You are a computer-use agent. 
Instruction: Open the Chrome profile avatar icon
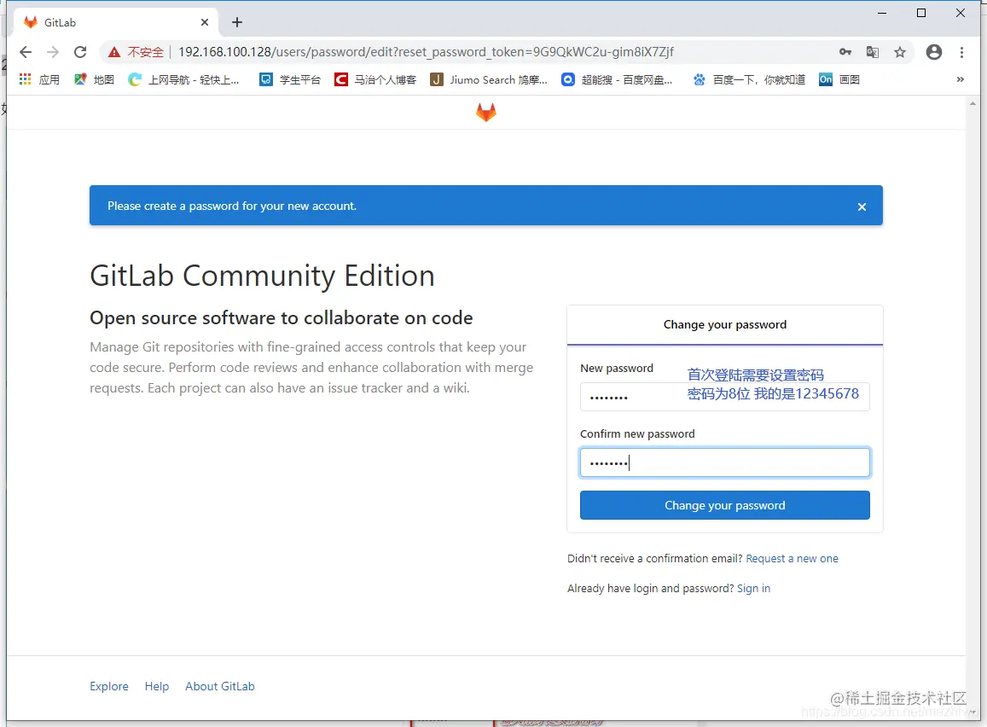934,52
